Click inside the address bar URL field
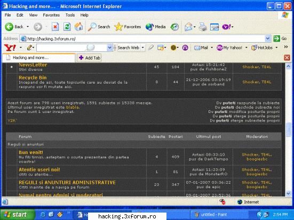294x220 pixels. coord(142,39)
